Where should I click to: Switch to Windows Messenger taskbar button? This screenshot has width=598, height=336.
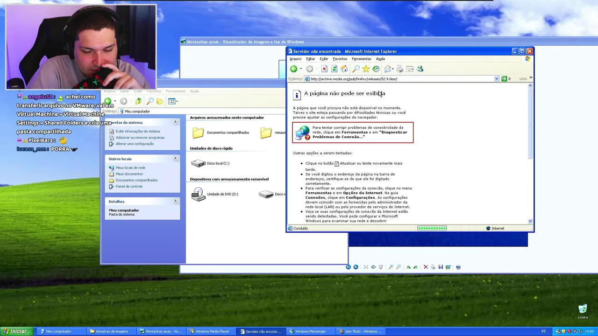310,331
